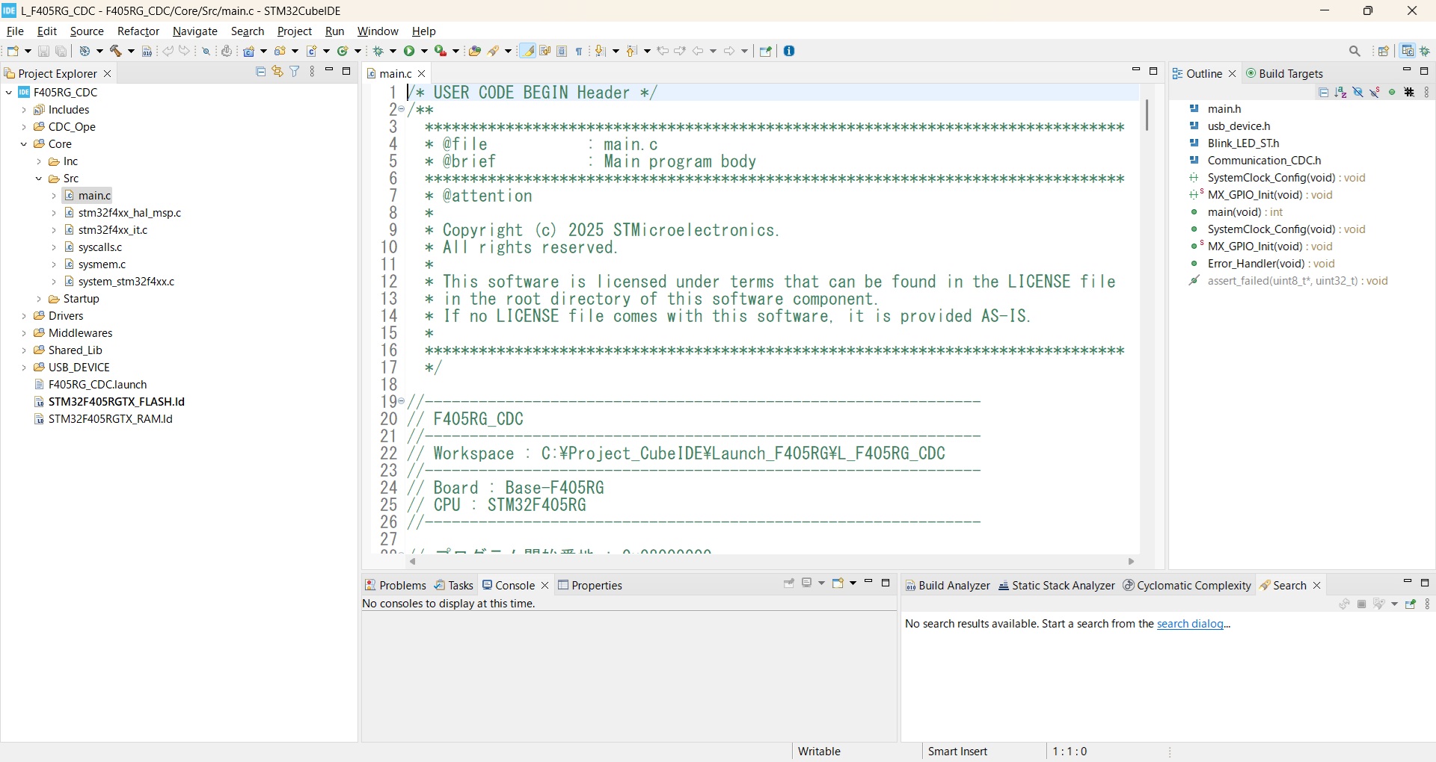This screenshot has width=1436, height=762.
Task: Select STM32F405RGTX_FLASH.ld file
Action: click(x=116, y=402)
